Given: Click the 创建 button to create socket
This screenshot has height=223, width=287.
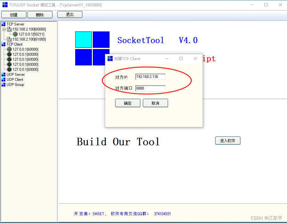Looking at the screenshot, I should point(14,14).
